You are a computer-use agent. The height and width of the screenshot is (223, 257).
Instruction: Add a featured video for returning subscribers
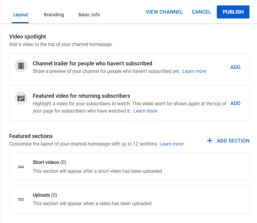[235, 103]
